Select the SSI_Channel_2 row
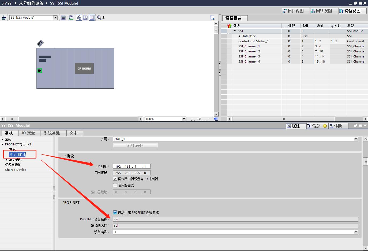The height and width of the screenshot is (251, 368). [x=294, y=51]
